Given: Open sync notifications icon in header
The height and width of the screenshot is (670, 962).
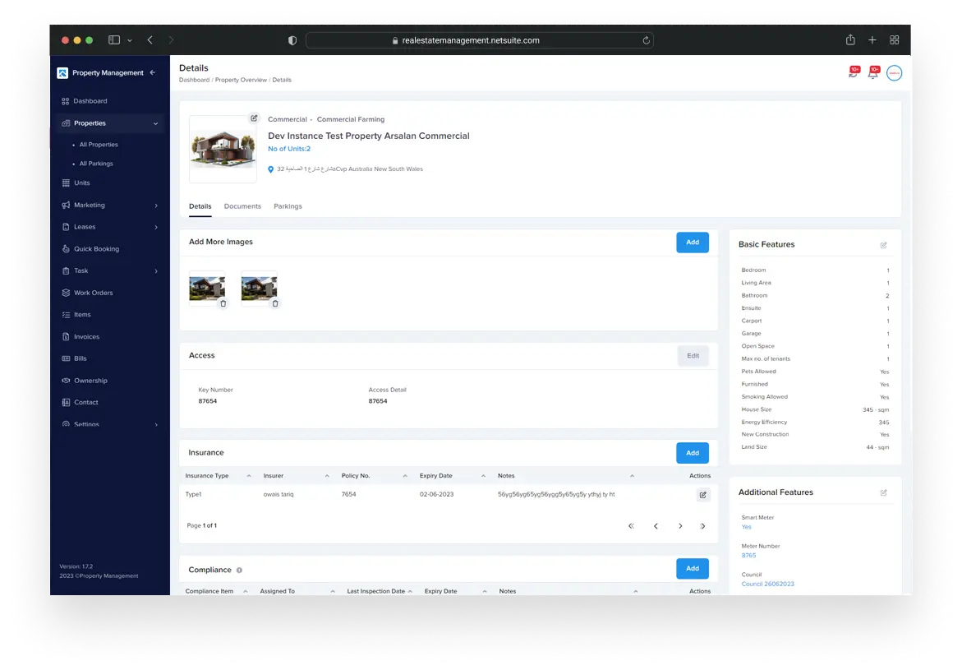Looking at the screenshot, I should click(x=854, y=72).
